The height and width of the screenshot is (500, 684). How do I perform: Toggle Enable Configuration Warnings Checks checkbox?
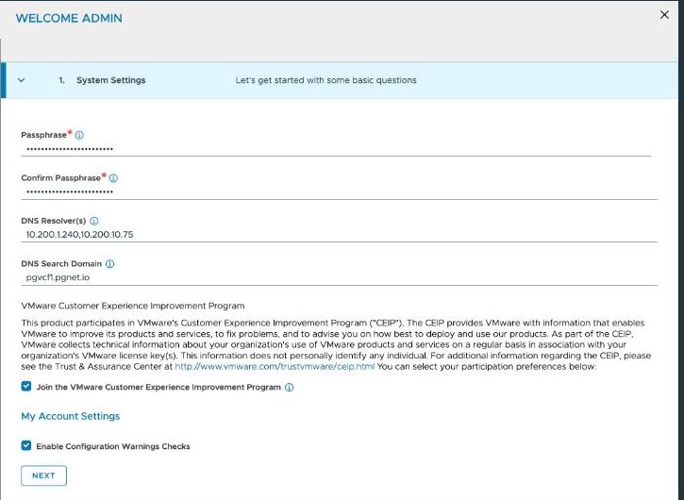[x=26, y=445]
